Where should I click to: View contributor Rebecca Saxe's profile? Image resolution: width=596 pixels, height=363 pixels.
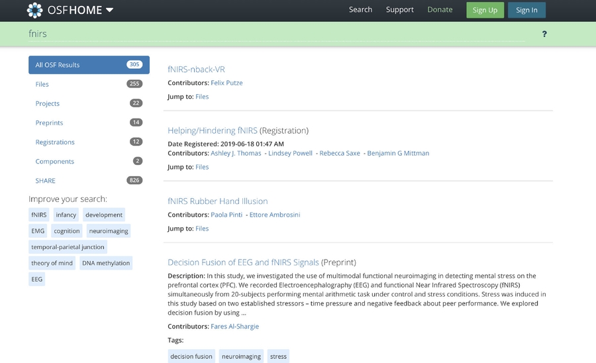[x=340, y=153]
